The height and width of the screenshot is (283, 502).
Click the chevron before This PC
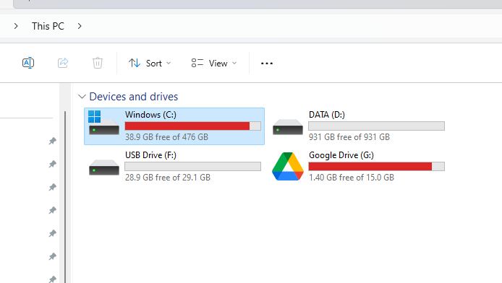tap(16, 26)
